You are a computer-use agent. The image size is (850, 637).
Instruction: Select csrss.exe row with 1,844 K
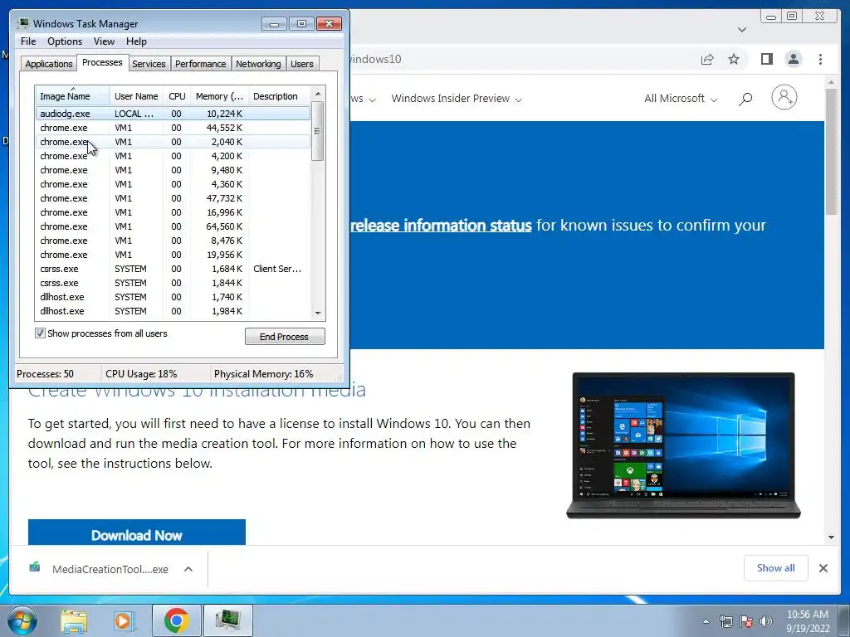(x=173, y=283)
